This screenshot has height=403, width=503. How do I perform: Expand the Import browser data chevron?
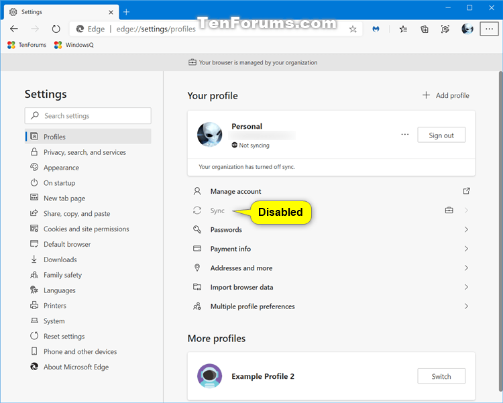(x=466, y=287)
